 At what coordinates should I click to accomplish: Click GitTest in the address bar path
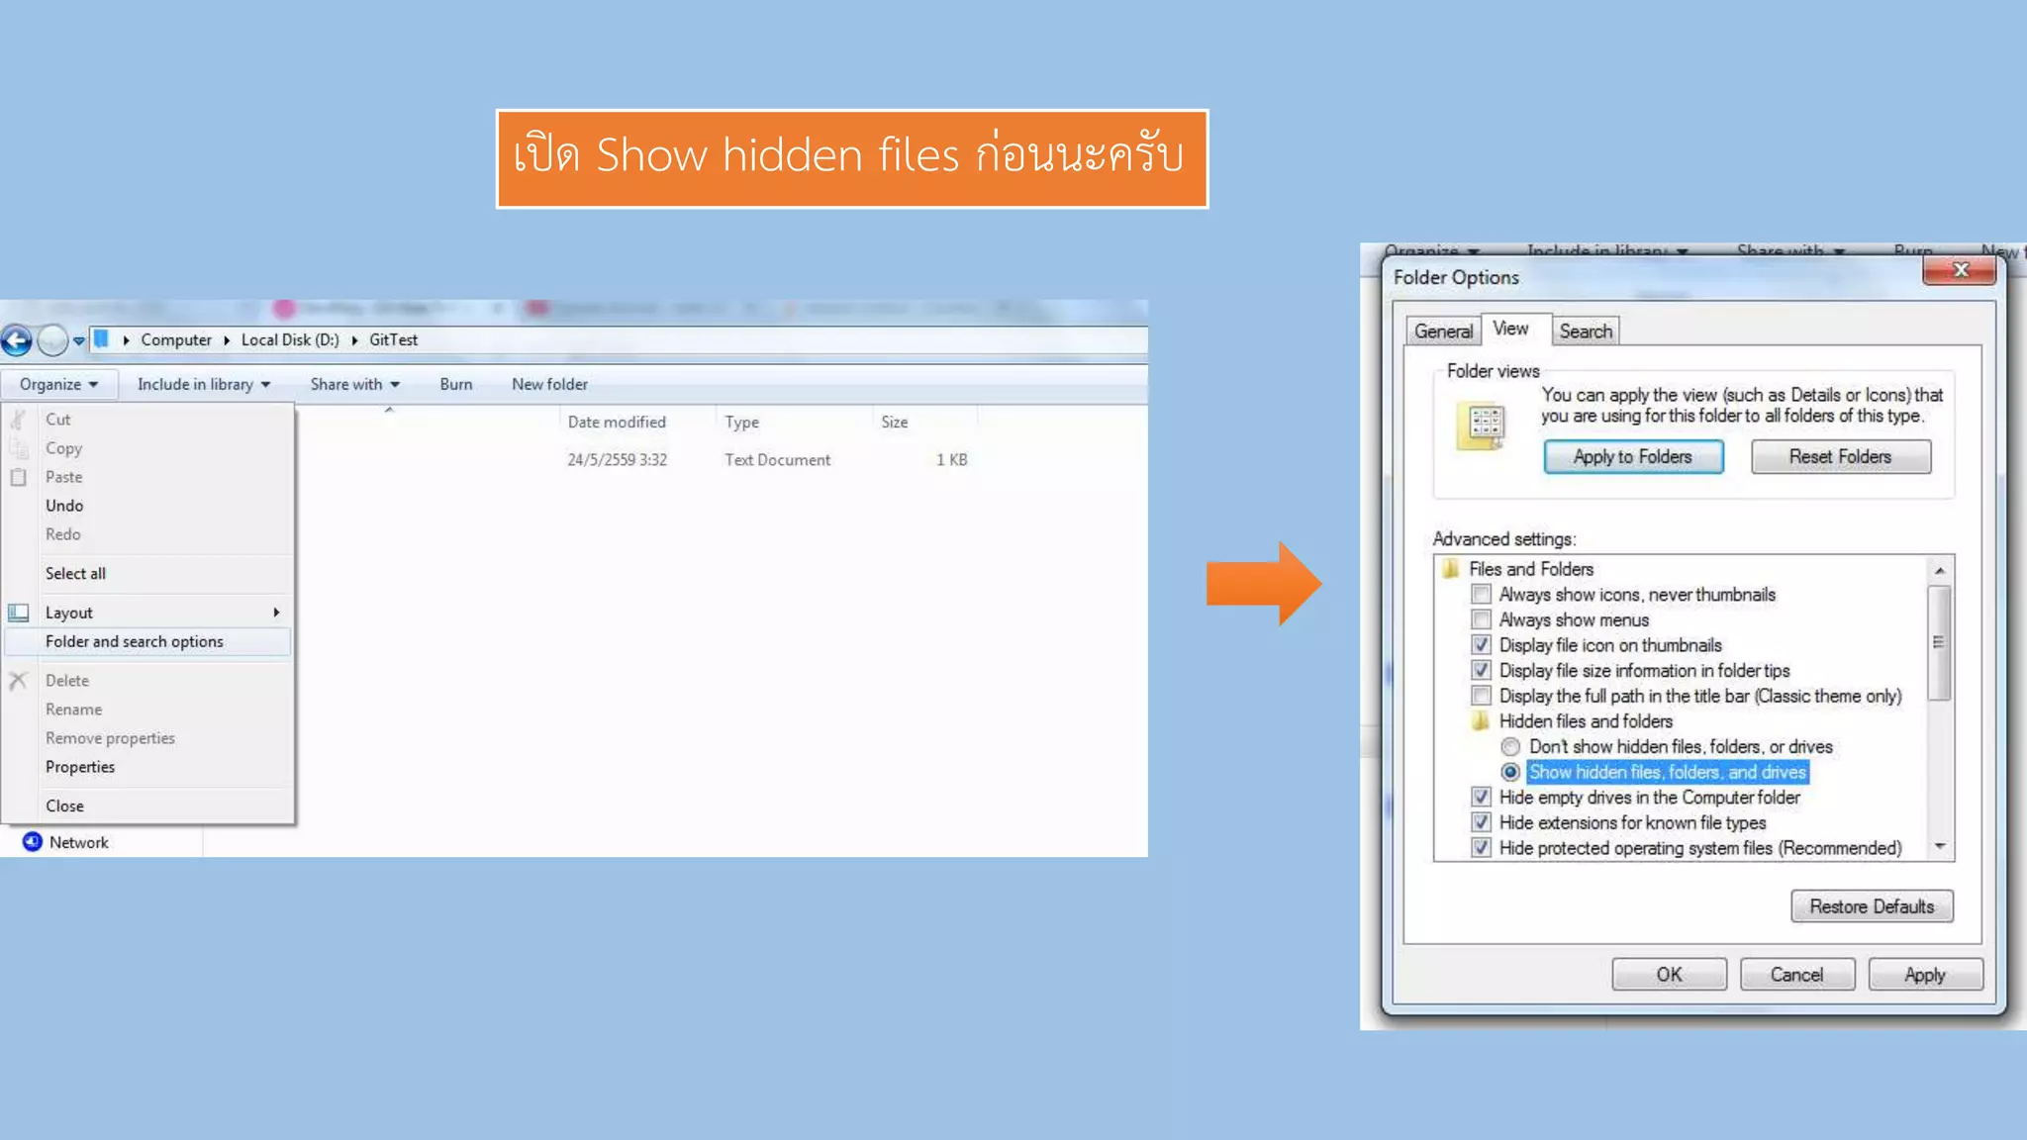click(x=393, y=339)
